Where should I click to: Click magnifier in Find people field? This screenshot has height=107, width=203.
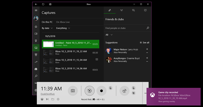(148, 28)
